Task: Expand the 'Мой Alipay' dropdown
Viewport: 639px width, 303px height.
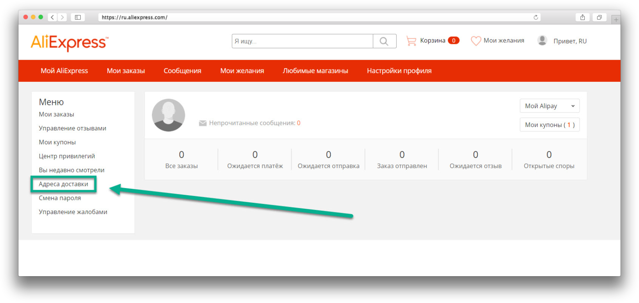Action: pos(550,106)
